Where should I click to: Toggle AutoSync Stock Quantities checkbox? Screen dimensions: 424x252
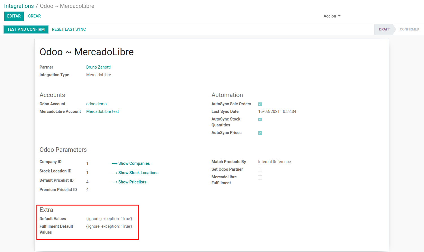point(260,119)
